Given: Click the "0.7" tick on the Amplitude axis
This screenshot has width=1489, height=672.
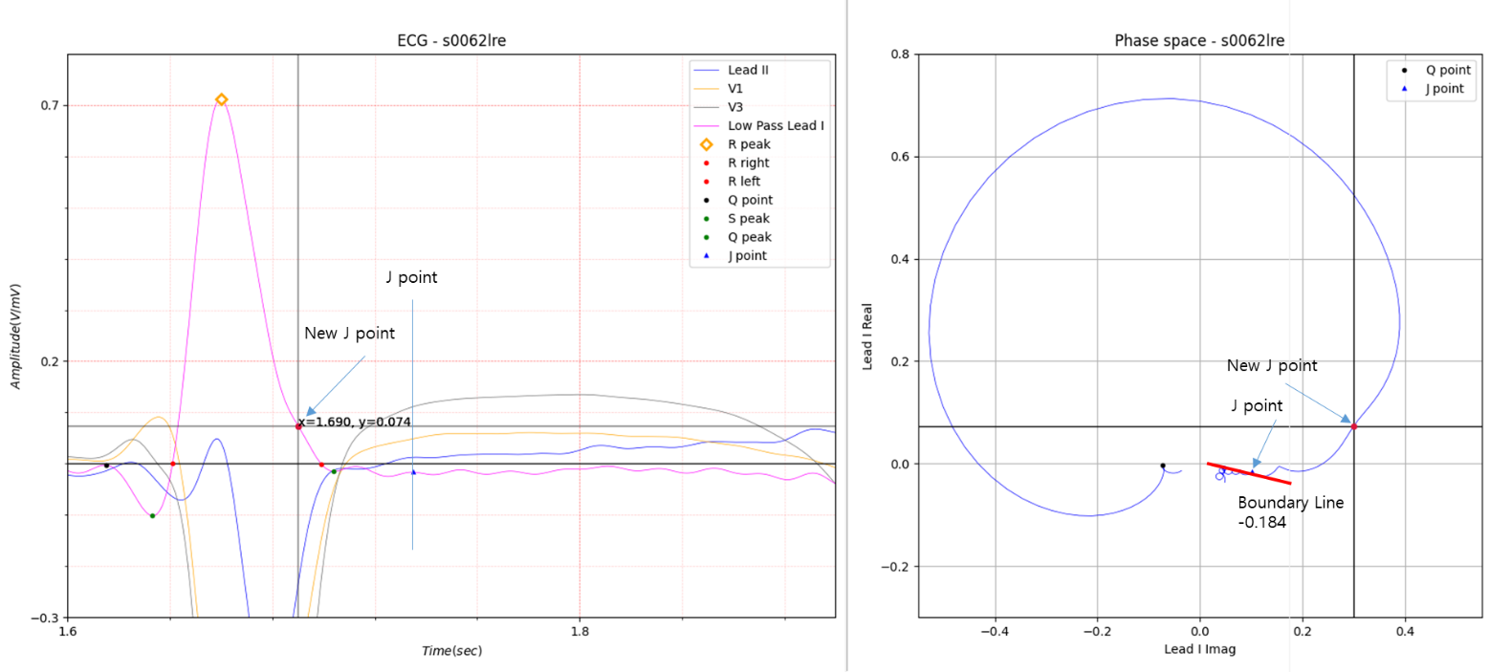Looking at the screenshot, I should [x=50, y=105].
